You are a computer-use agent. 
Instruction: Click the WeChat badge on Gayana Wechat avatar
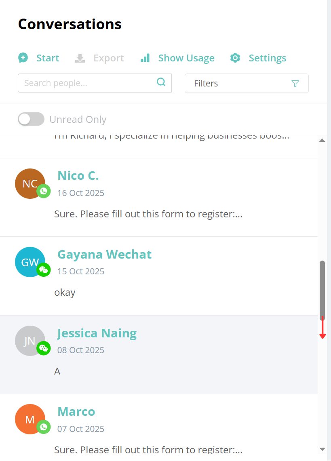tap(44, 269)
